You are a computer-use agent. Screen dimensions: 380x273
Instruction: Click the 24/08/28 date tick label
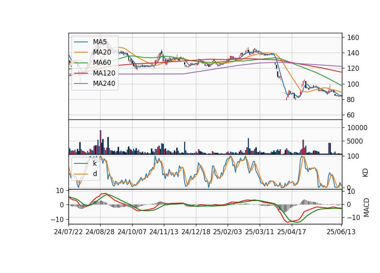tap(100, 232)
